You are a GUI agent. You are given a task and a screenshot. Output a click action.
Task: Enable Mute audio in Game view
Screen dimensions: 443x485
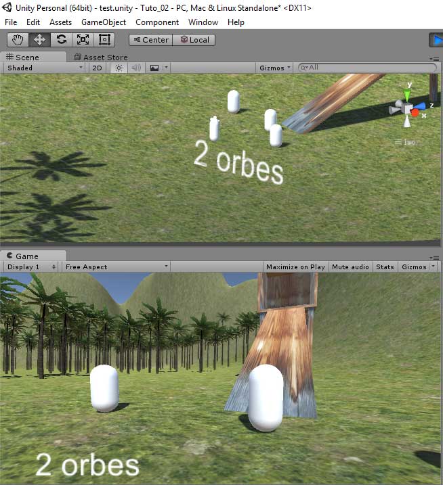tap(350, 267)
